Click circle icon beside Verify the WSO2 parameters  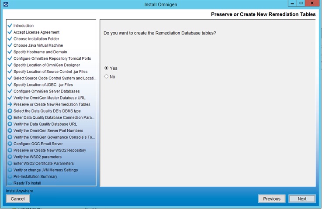(x=10, y=157)
